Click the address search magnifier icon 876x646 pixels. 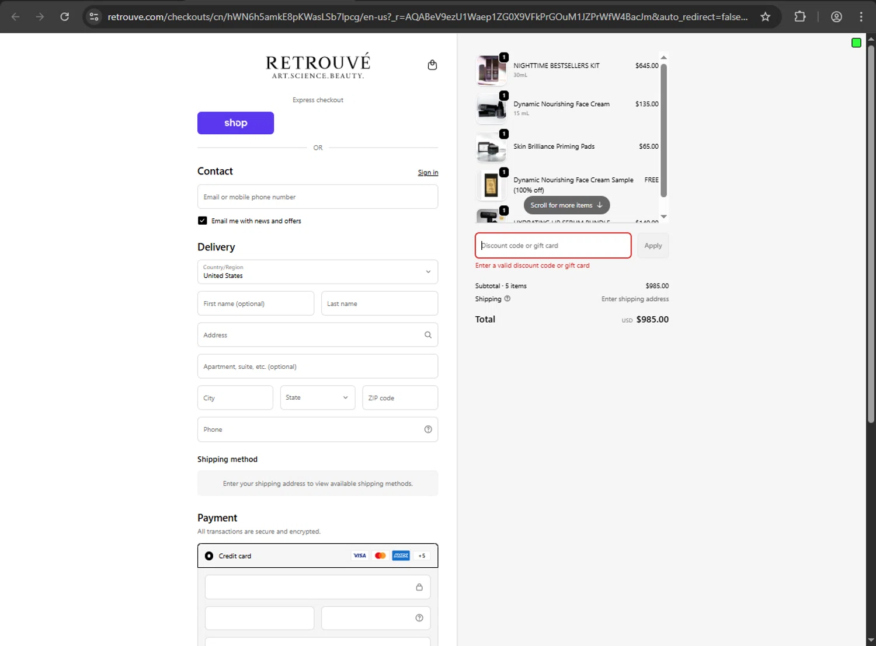pos(428,335)
